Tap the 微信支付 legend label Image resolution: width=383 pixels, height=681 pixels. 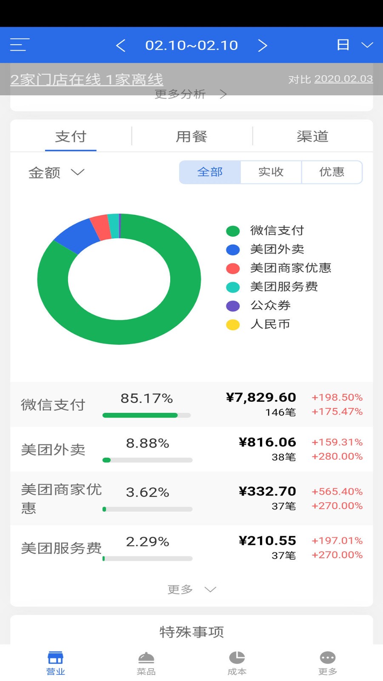point(277,231)
